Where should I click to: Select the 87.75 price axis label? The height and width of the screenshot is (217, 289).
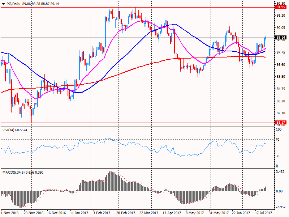pyautogui.click(x=281, y=52)
